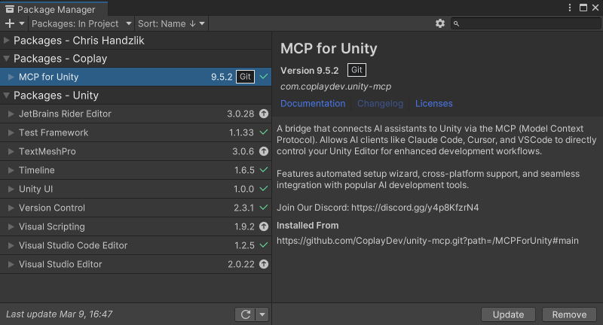Refresh the package list
Image resolution: width=603 pixels, height=325 pixels.
pyautogui.click(x=246, y=314)
